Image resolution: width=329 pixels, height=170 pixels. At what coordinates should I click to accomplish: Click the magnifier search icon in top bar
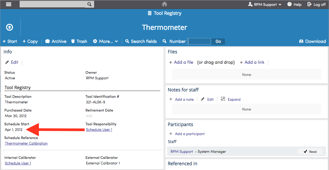point(89,4)
